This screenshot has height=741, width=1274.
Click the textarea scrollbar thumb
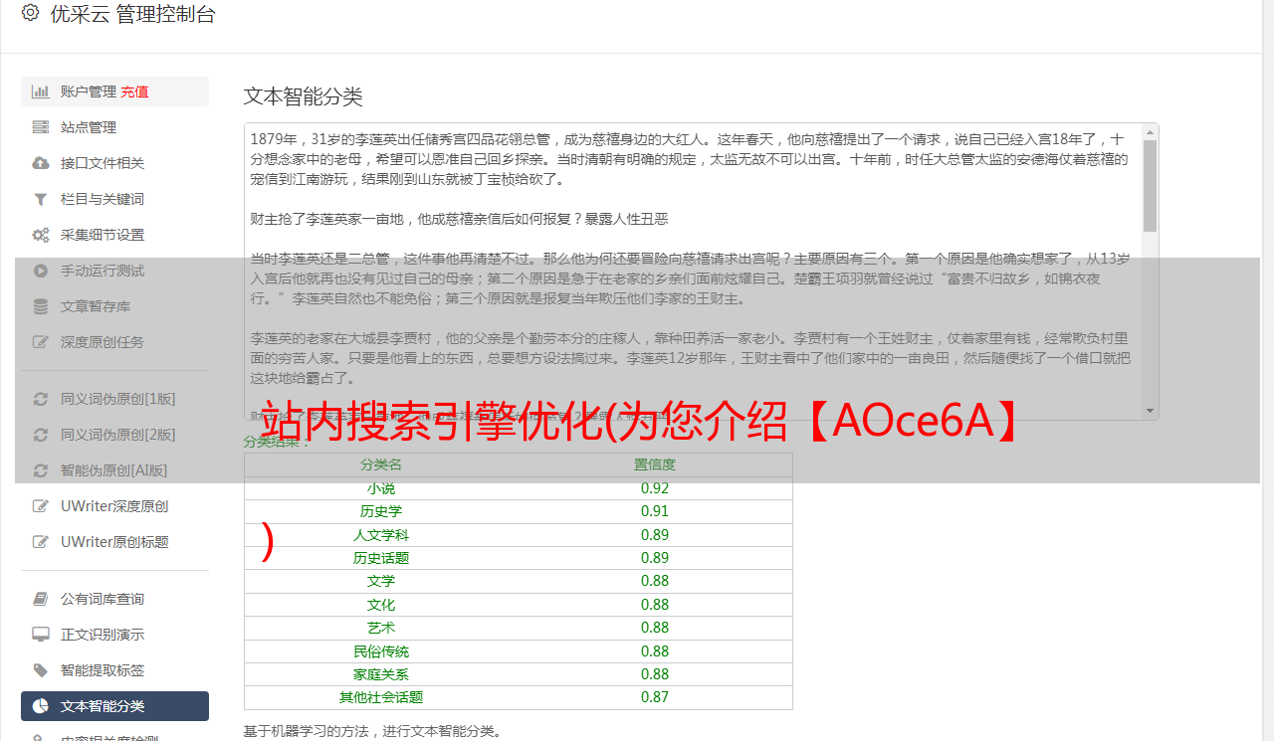(1150, 186)
